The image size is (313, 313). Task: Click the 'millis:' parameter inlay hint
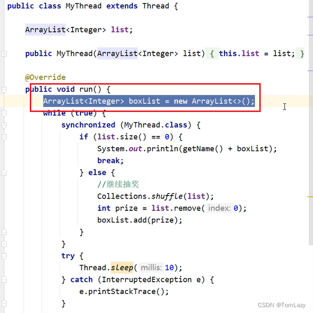151,268
